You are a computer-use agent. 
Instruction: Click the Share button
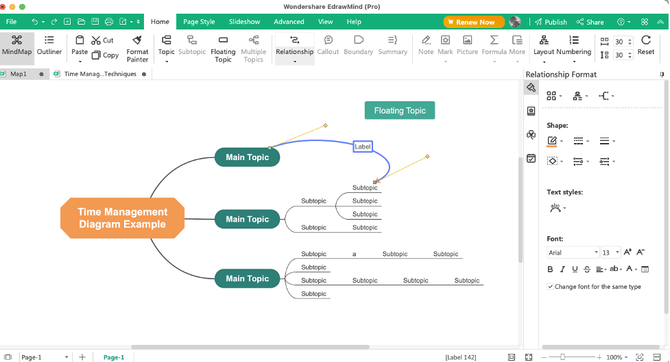(x=590, y=22)
